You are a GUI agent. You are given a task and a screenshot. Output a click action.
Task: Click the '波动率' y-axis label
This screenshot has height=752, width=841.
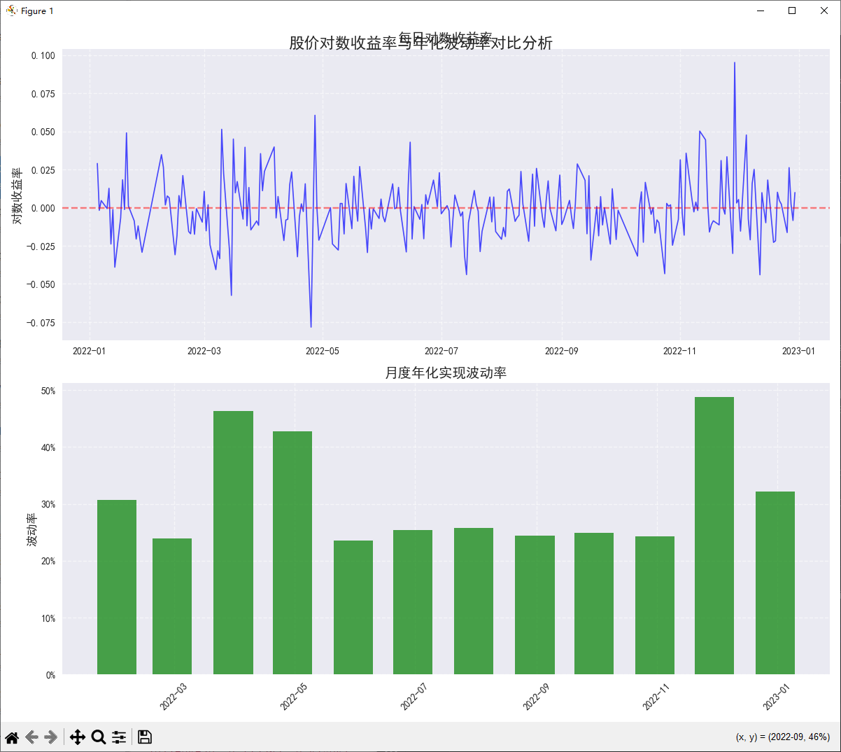pyautogui.click(x=31, y=529)
